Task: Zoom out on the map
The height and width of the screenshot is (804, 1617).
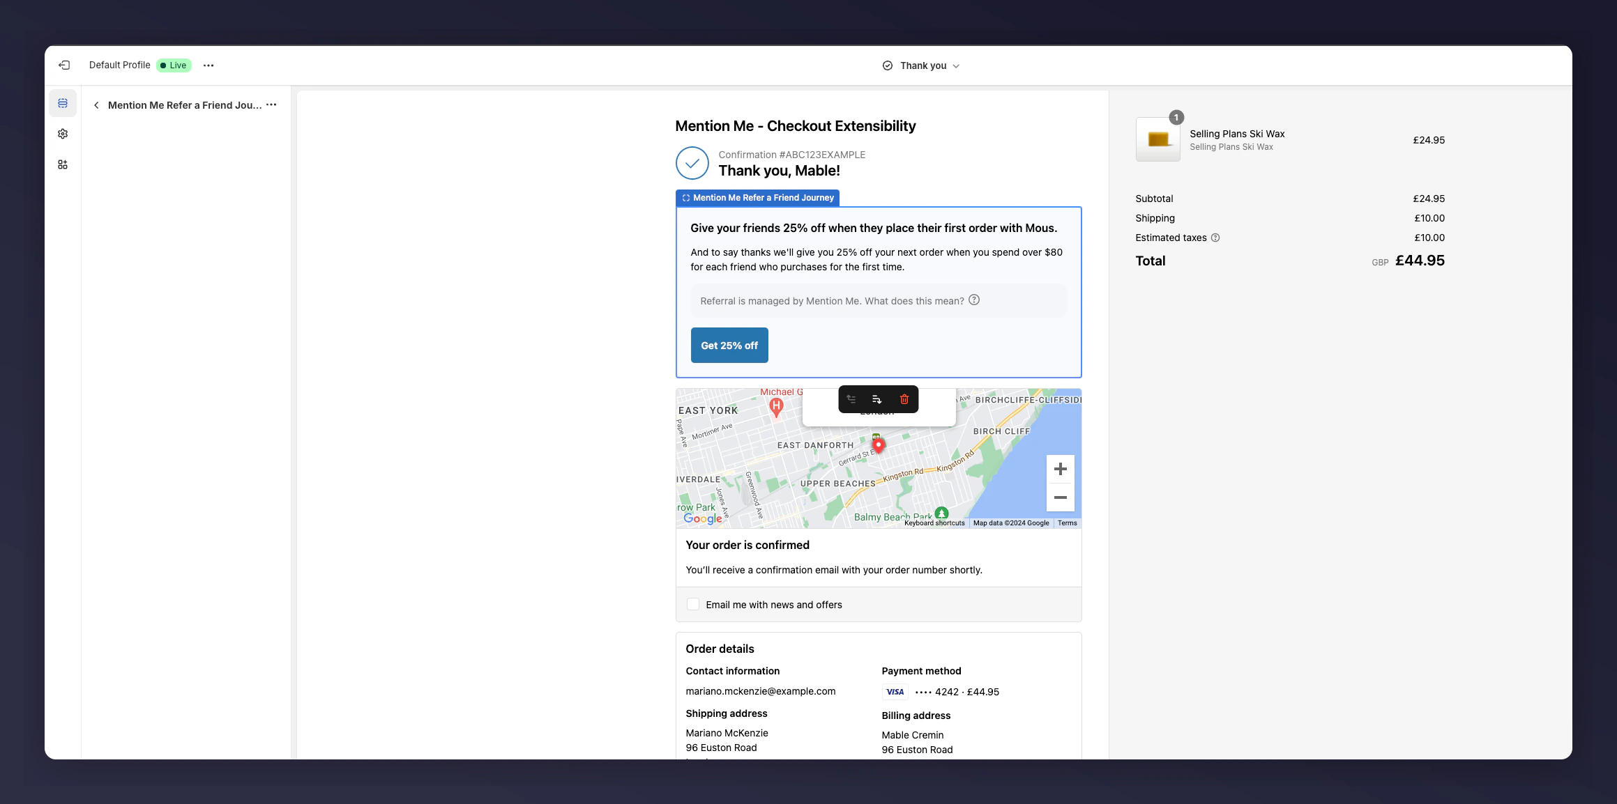Action: 1061,497
